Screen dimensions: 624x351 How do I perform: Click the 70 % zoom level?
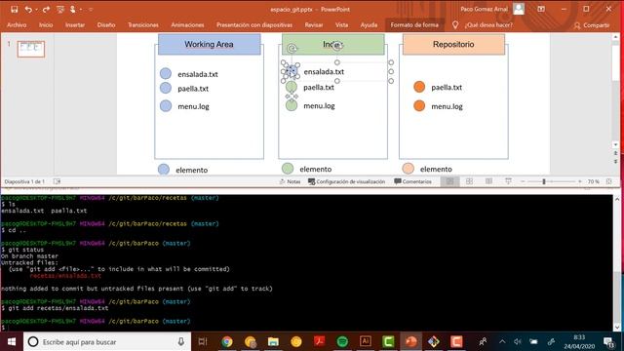[594, 181]
